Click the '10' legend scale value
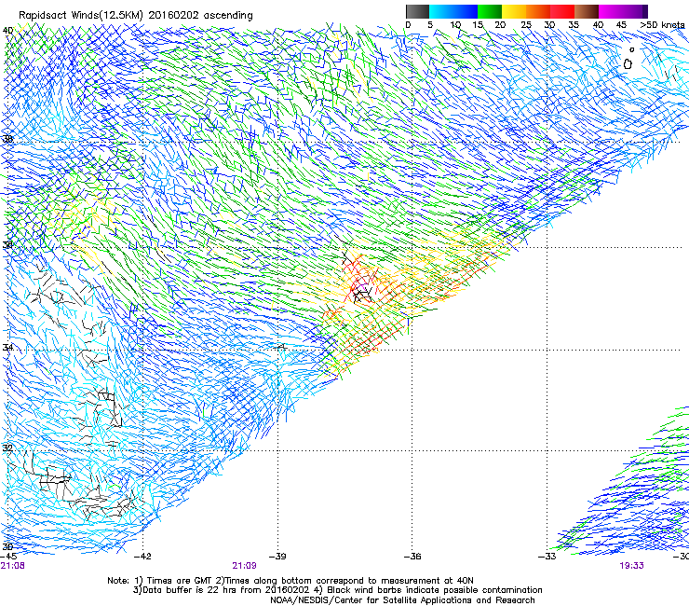Image resolution: width=689 pixels, height=606 pixels. tap(455, 25)
